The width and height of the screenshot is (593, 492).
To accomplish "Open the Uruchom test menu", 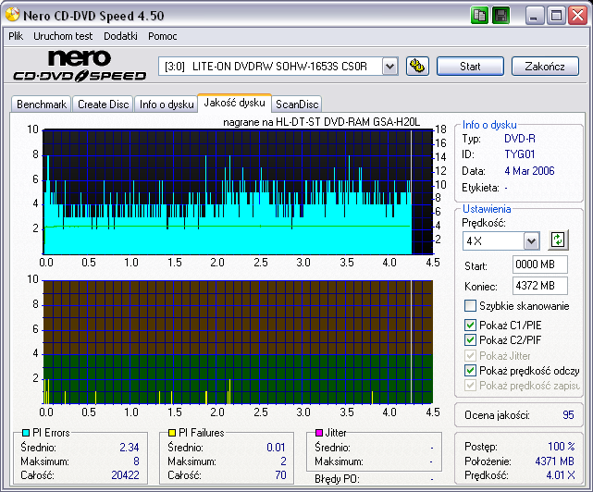I will (64, 36).
